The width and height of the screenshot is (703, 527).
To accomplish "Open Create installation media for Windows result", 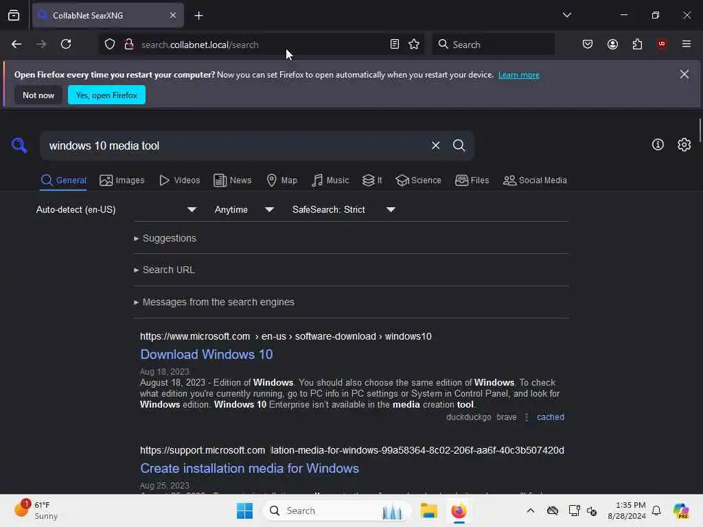I will coord(249,468).
